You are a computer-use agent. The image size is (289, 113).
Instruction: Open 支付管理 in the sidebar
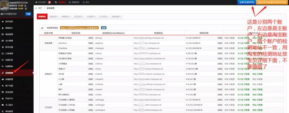click(17, 41)
